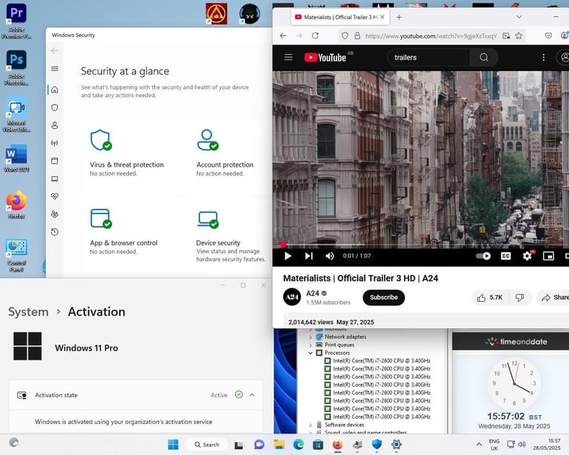Play the Materialists trailer video
Image resolution: width=569 pixels, height=455 pixels.
click(287, 256)
